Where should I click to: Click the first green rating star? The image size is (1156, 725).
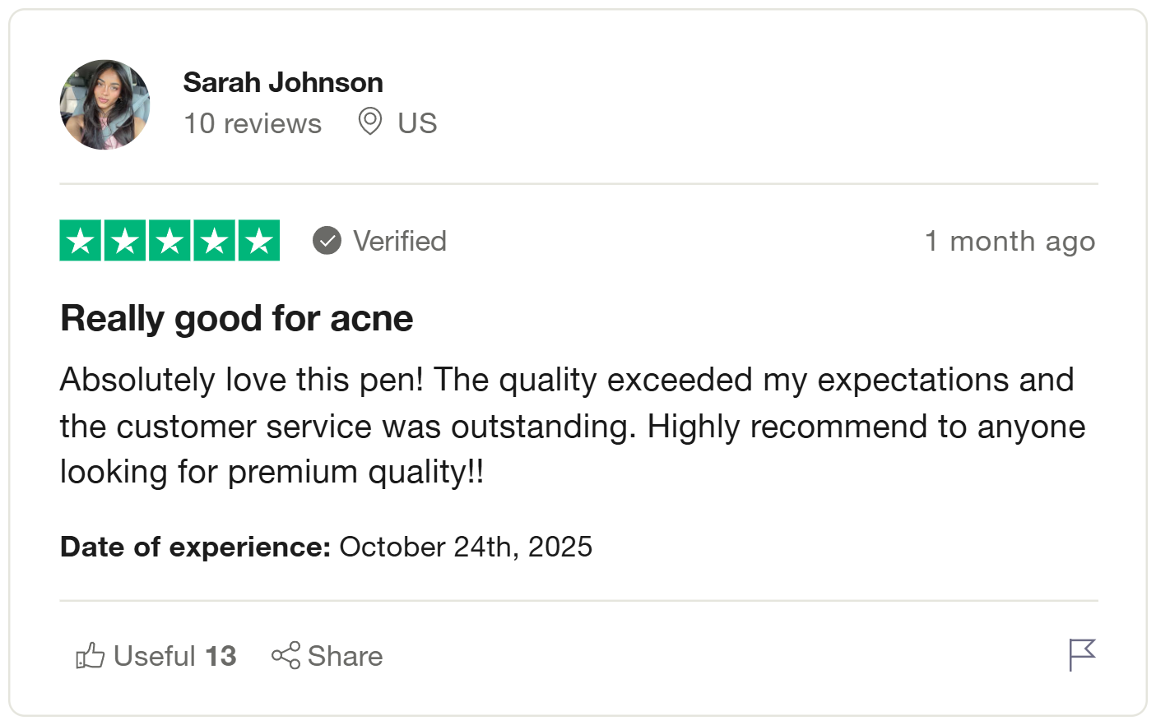click(81, 241)
